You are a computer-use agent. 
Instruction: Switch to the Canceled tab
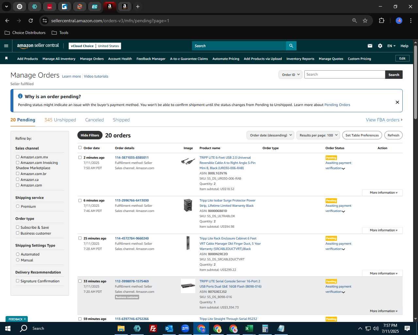pos(94,120)
